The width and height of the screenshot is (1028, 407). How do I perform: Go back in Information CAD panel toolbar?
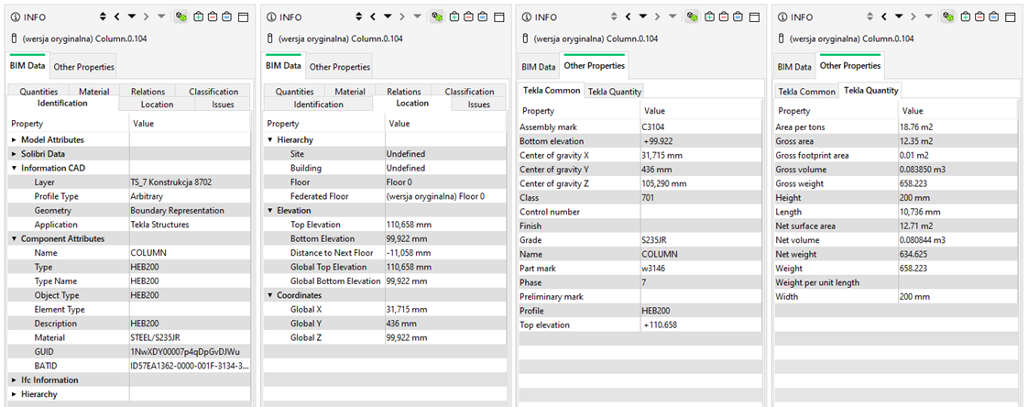point(116,17)
